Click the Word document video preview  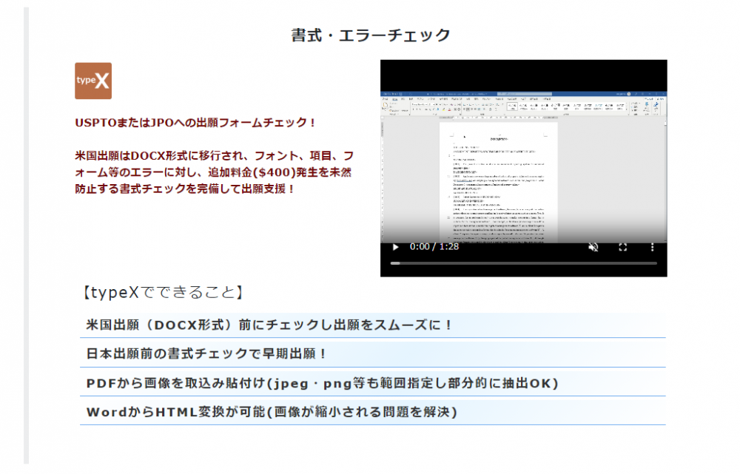(x=523, y=168)
